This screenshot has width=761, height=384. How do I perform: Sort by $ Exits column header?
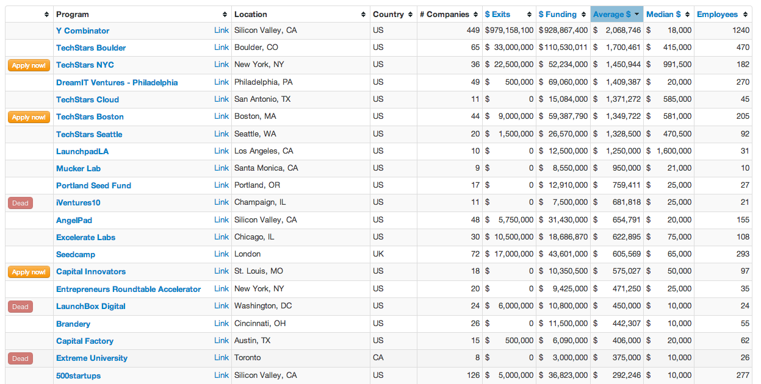coord(508,14)
